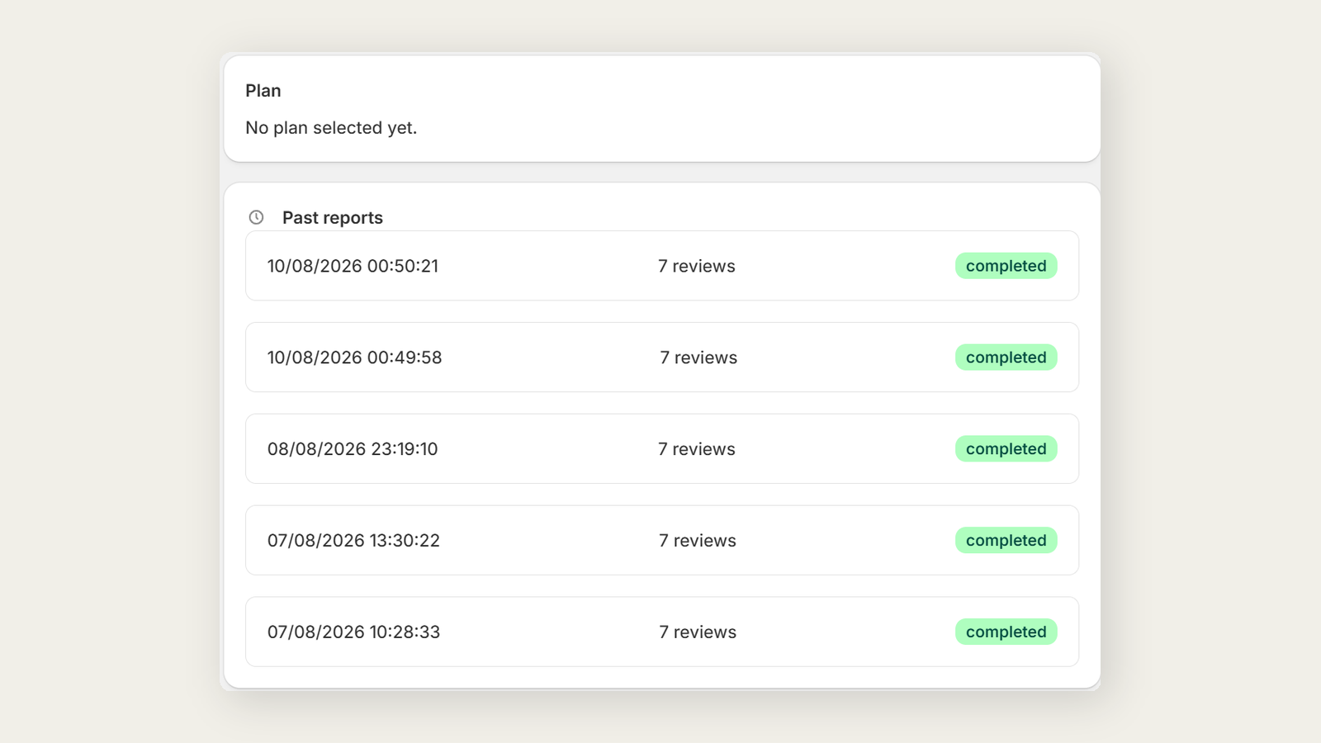1321x743 pixels.
Task: Click the 'Past reports' heading
Action: (333, 218)
